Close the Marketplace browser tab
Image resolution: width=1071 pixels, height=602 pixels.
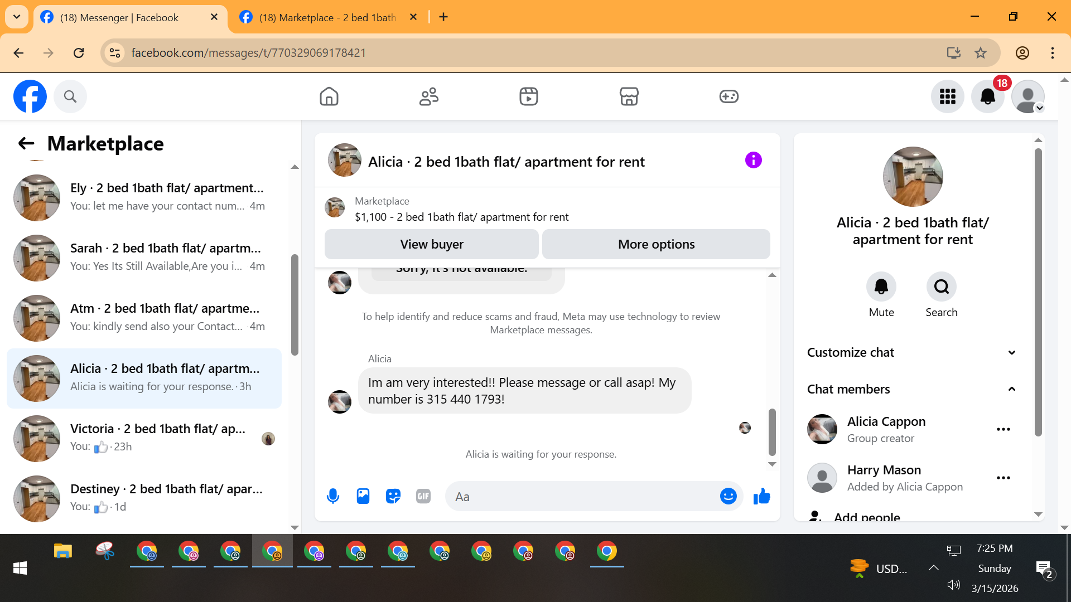(x=413, y=17)
